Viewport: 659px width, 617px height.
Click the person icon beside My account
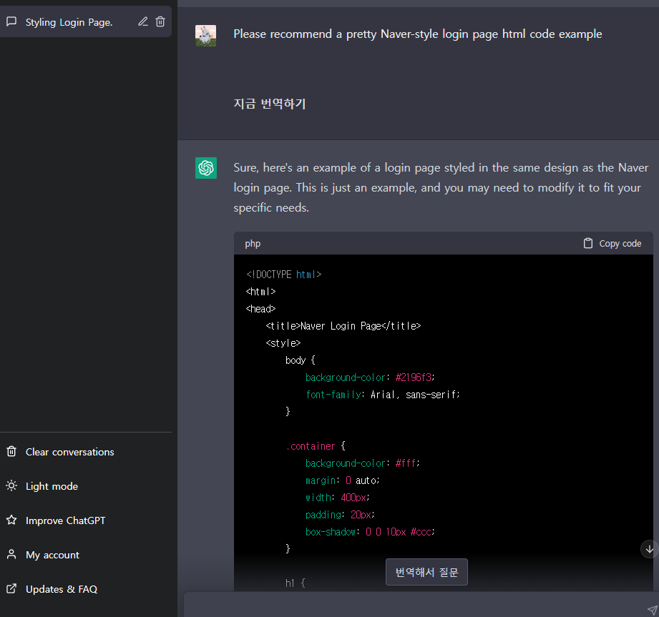(11, 554)
